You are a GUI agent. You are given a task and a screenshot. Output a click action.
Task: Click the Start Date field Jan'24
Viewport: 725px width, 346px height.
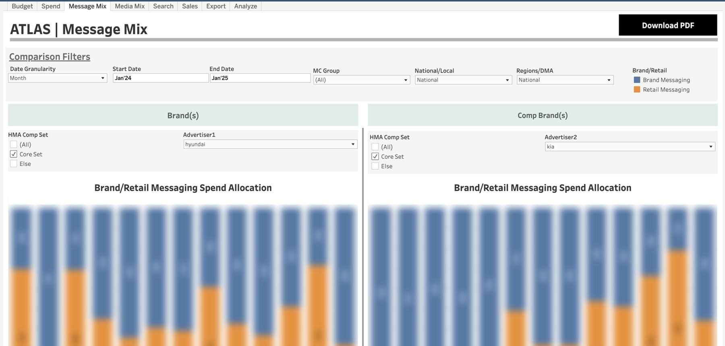click(x=160, y=78)
